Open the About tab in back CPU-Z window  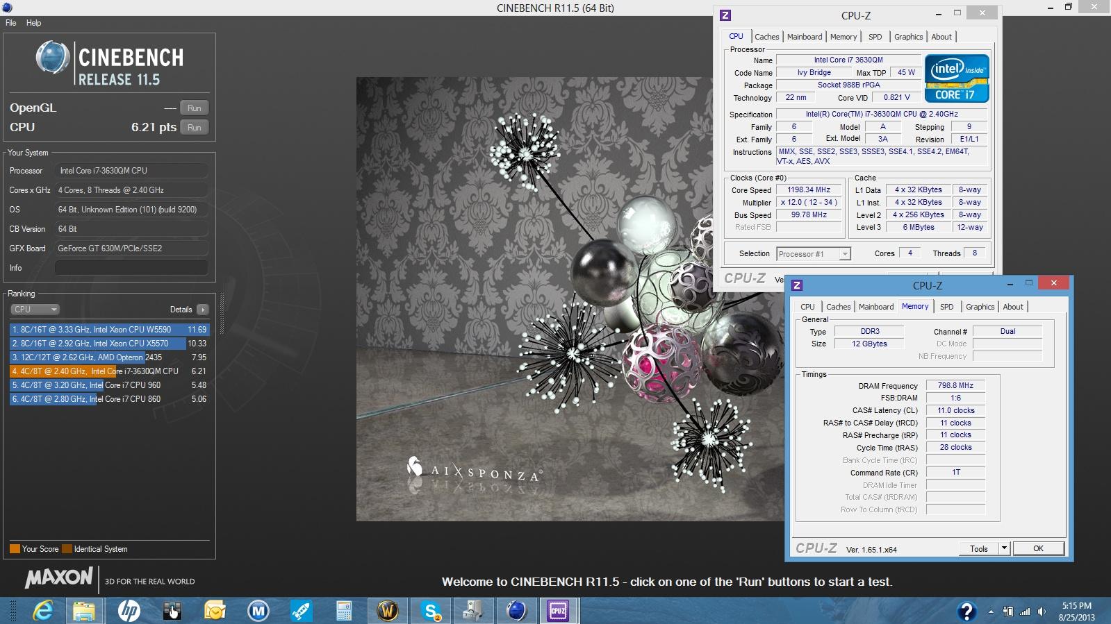941,37
